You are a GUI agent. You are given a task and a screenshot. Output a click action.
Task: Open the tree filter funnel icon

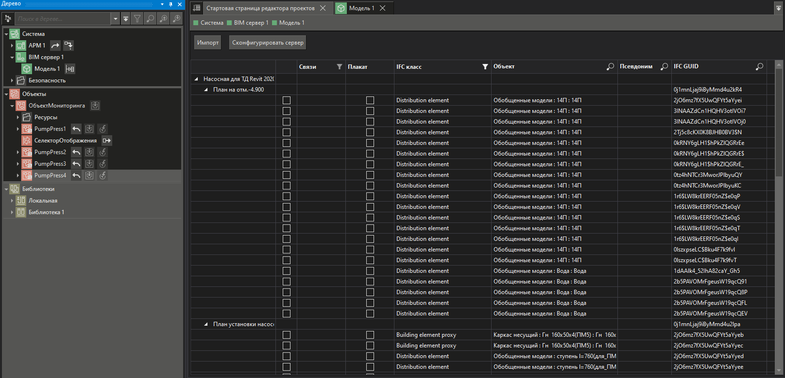(x=137, y=19)
